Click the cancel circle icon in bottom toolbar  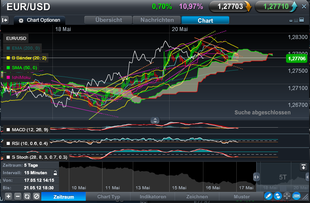[x=36, y=196]
